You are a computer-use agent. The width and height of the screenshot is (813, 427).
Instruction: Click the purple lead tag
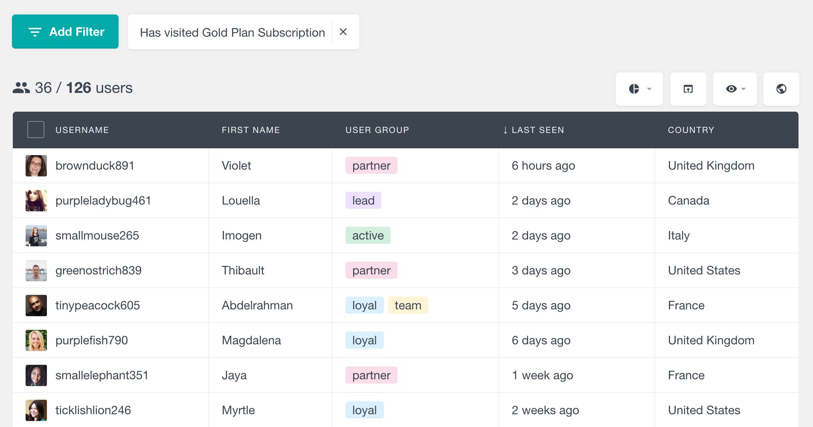[x=363, y=201]
